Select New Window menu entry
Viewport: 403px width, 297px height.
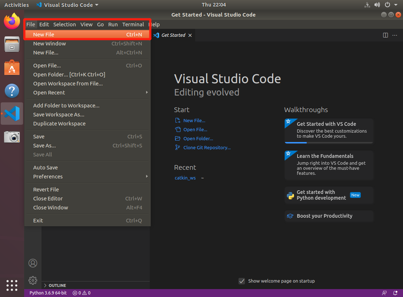87,44
